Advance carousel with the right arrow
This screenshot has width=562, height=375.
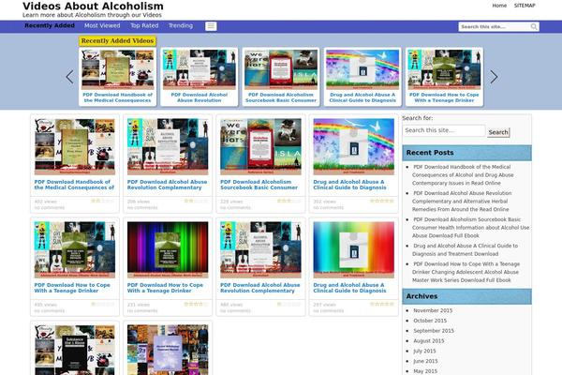pyautogui.click(x=494, y=77)
